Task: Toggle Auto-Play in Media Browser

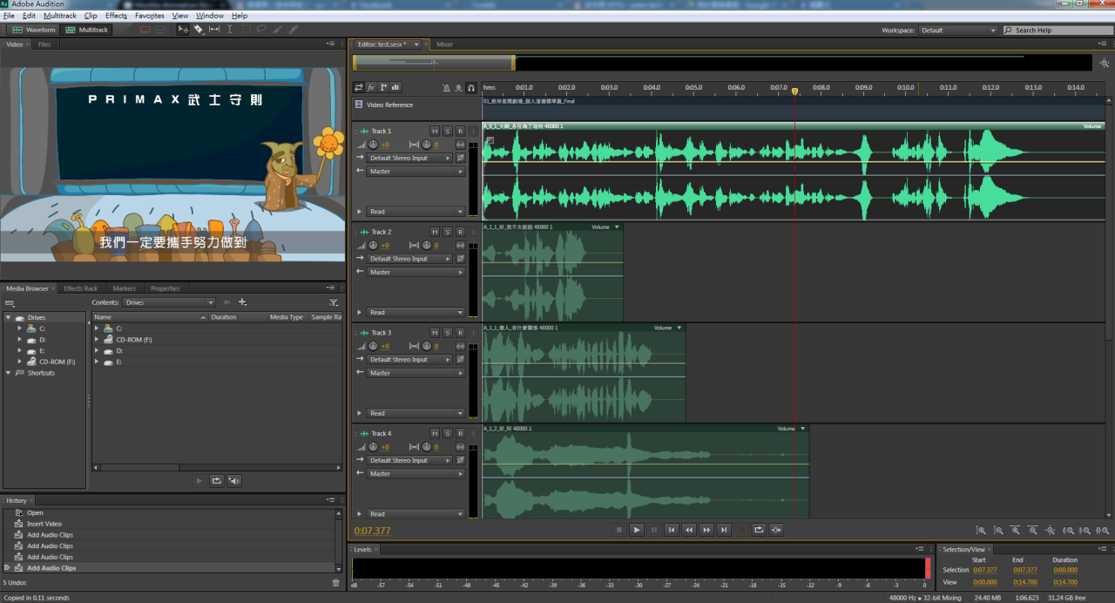Action: 234,480
